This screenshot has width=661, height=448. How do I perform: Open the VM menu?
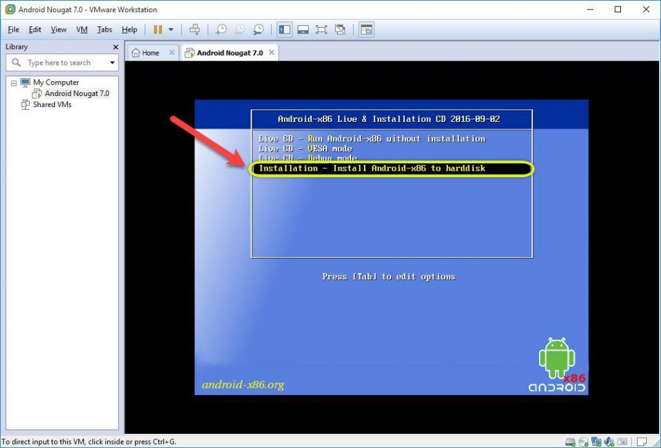[81, 29]
